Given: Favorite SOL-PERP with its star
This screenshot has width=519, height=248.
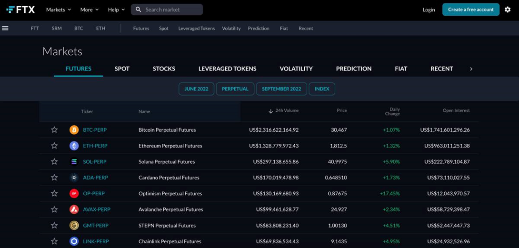Looking at the screenshot, I should 54,161.
